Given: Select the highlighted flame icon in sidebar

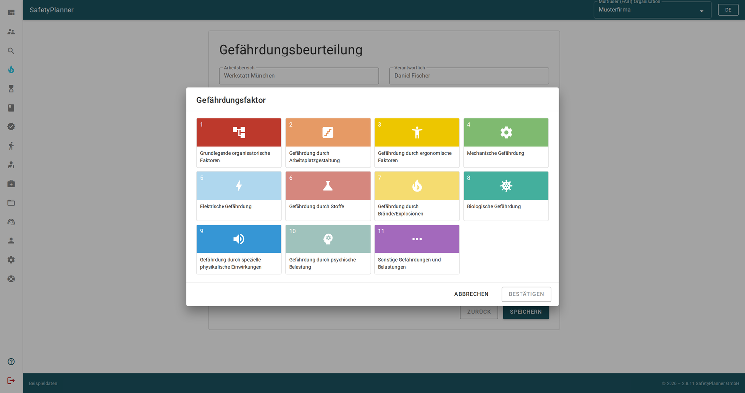Looking at the screenshot, I should tap(11, 69).
